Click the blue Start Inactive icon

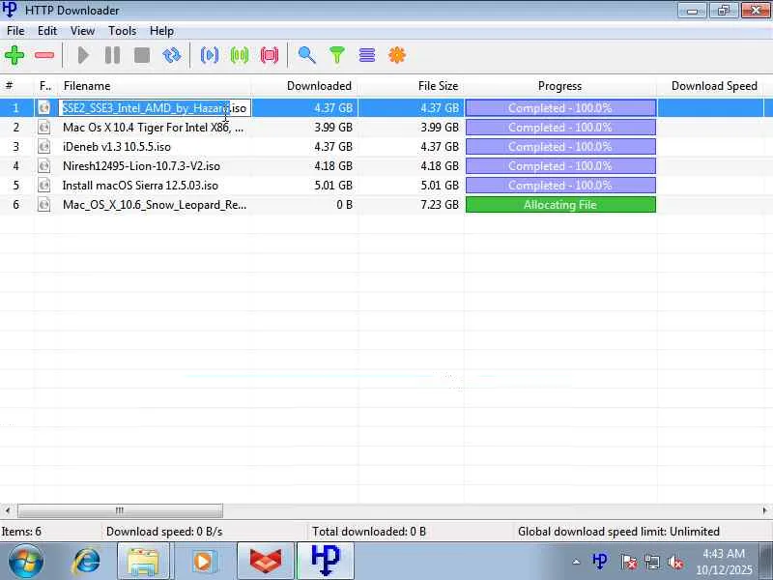point(210,55)
